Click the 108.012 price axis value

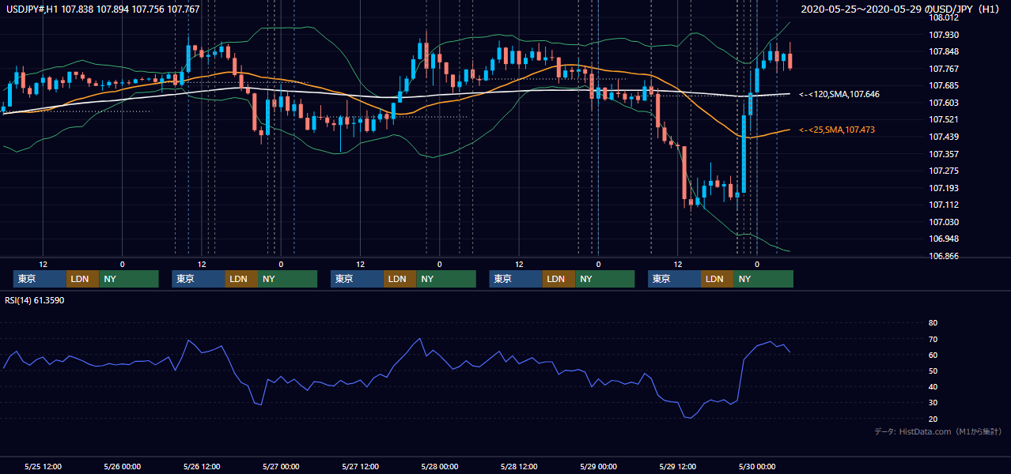pyautogui.click(x=943, y=17)
